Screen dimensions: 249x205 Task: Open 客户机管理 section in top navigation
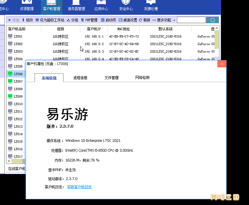(x=52, y=6)
